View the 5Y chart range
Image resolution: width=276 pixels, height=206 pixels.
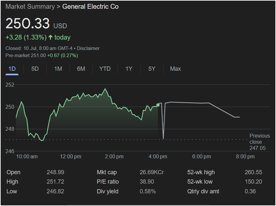(x=152, y=68)
